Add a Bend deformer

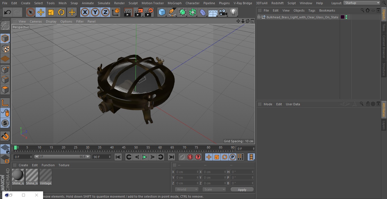(x=203, y=12)
